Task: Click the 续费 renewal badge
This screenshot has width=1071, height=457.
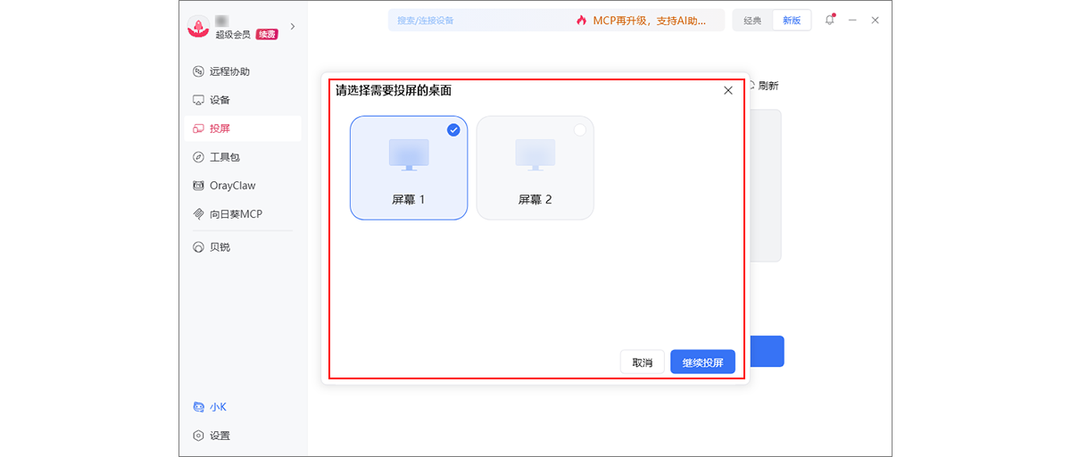Action: point(267,34)
